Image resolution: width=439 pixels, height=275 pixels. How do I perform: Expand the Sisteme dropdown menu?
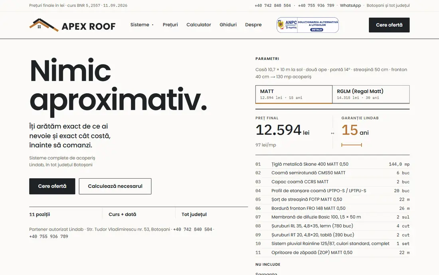click(x=142, y=25)
